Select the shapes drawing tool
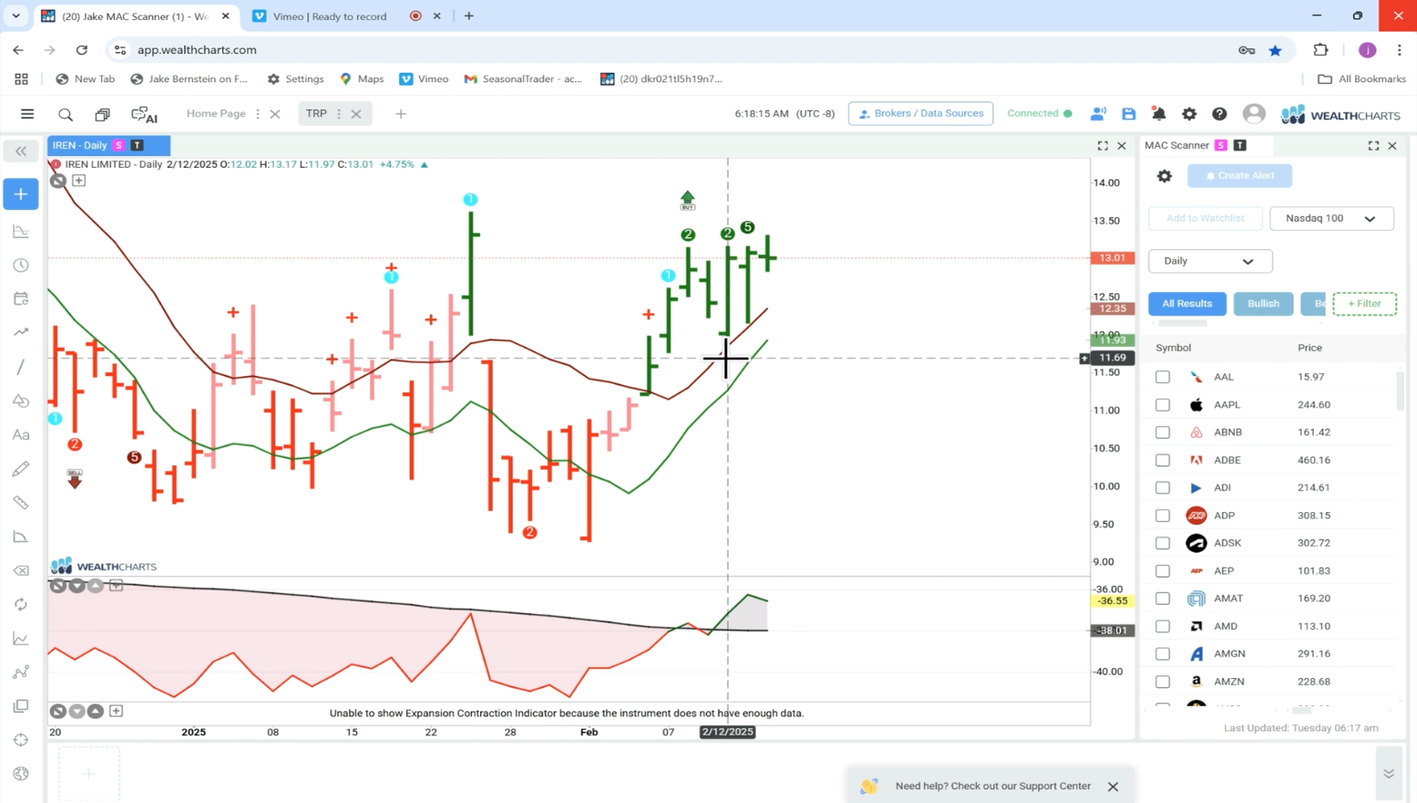 [x=21, y=401]
